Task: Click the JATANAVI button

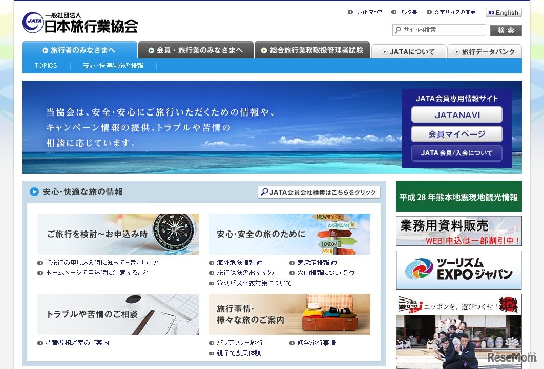Action: [456, 114]
